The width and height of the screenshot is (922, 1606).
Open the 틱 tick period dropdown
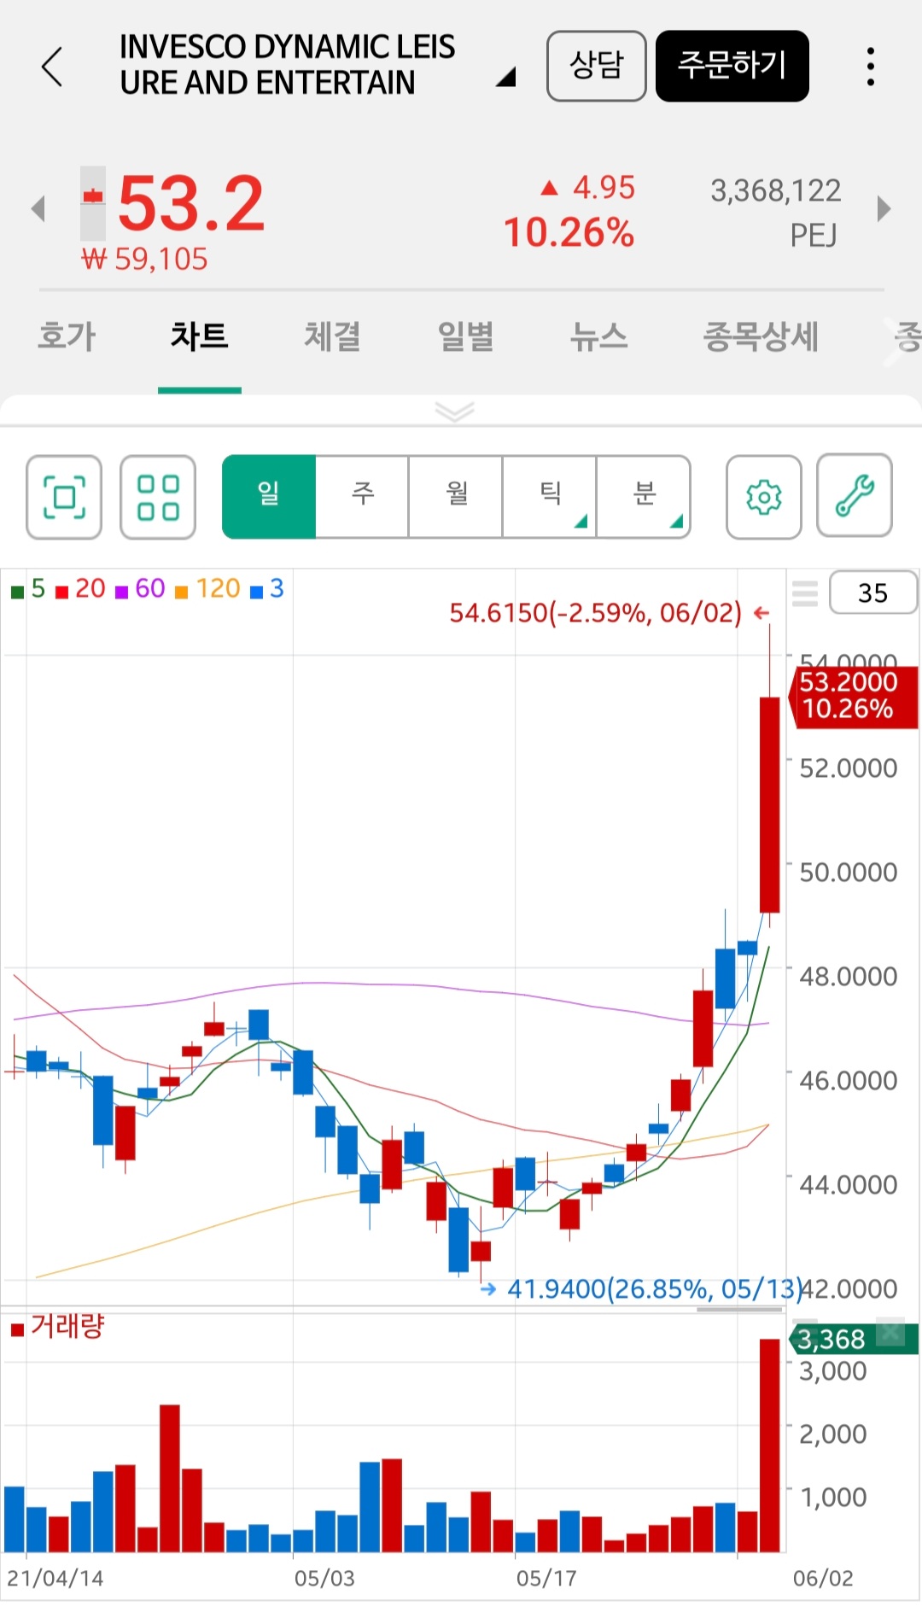pyautogui.click(x=550, y=496)
